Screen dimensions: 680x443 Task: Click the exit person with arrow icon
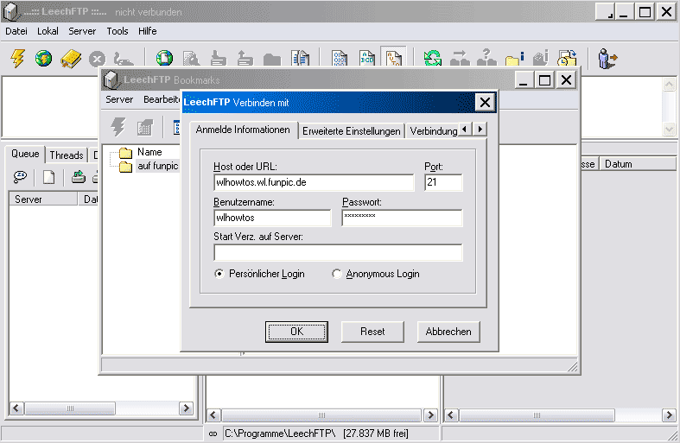point(607,59)
